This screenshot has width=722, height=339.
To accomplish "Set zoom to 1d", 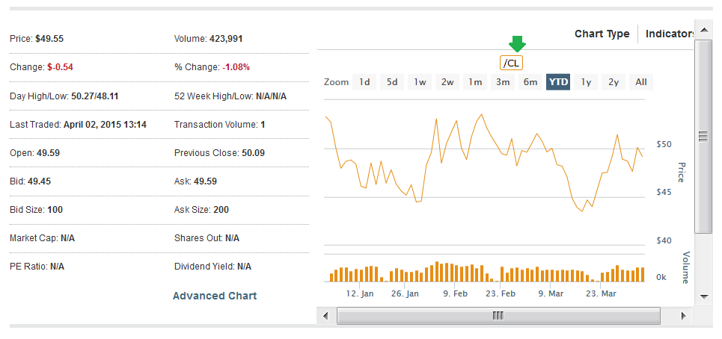I will point(364,82).
